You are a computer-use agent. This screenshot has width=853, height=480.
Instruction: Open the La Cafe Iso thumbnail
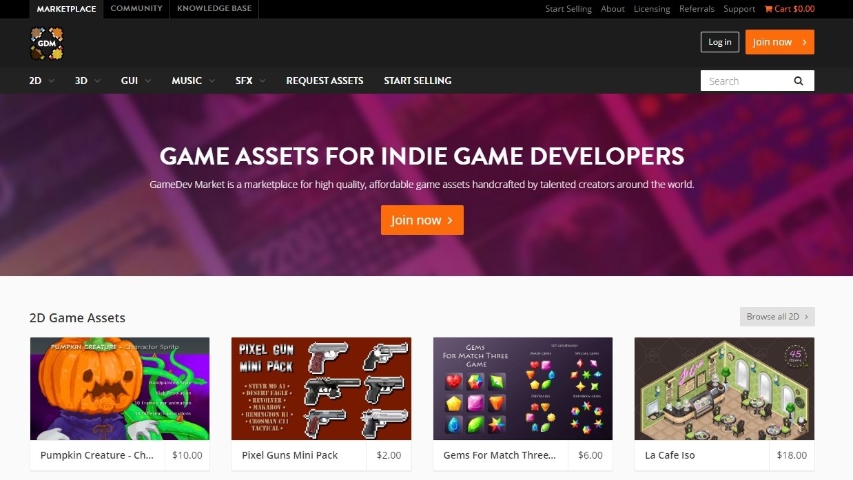tap(724, 388)
